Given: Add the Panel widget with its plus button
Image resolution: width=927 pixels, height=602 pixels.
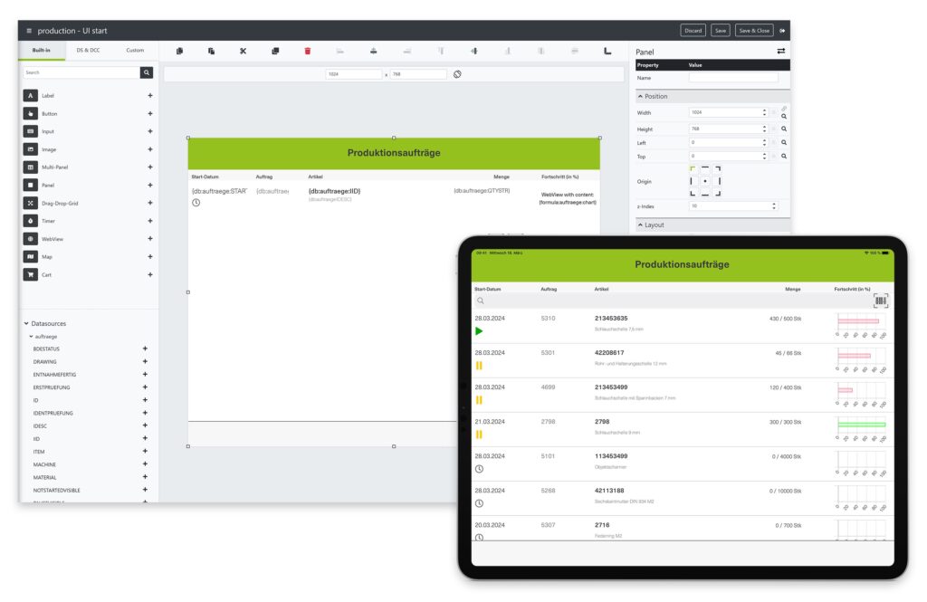Looking at the screenshot, I should [150, 185].
